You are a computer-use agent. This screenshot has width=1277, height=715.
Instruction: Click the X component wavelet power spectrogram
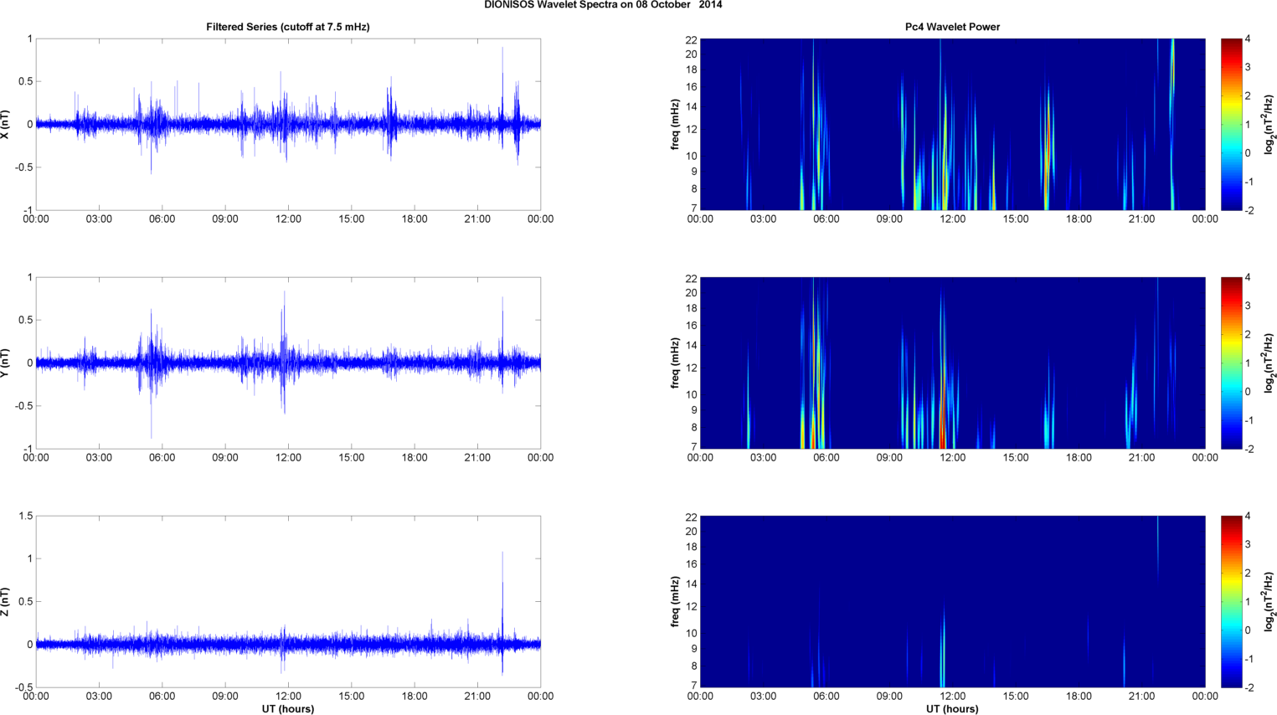coord(952,124)
